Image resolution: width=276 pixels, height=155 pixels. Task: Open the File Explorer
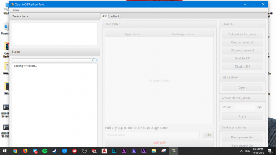pos(242,87)
